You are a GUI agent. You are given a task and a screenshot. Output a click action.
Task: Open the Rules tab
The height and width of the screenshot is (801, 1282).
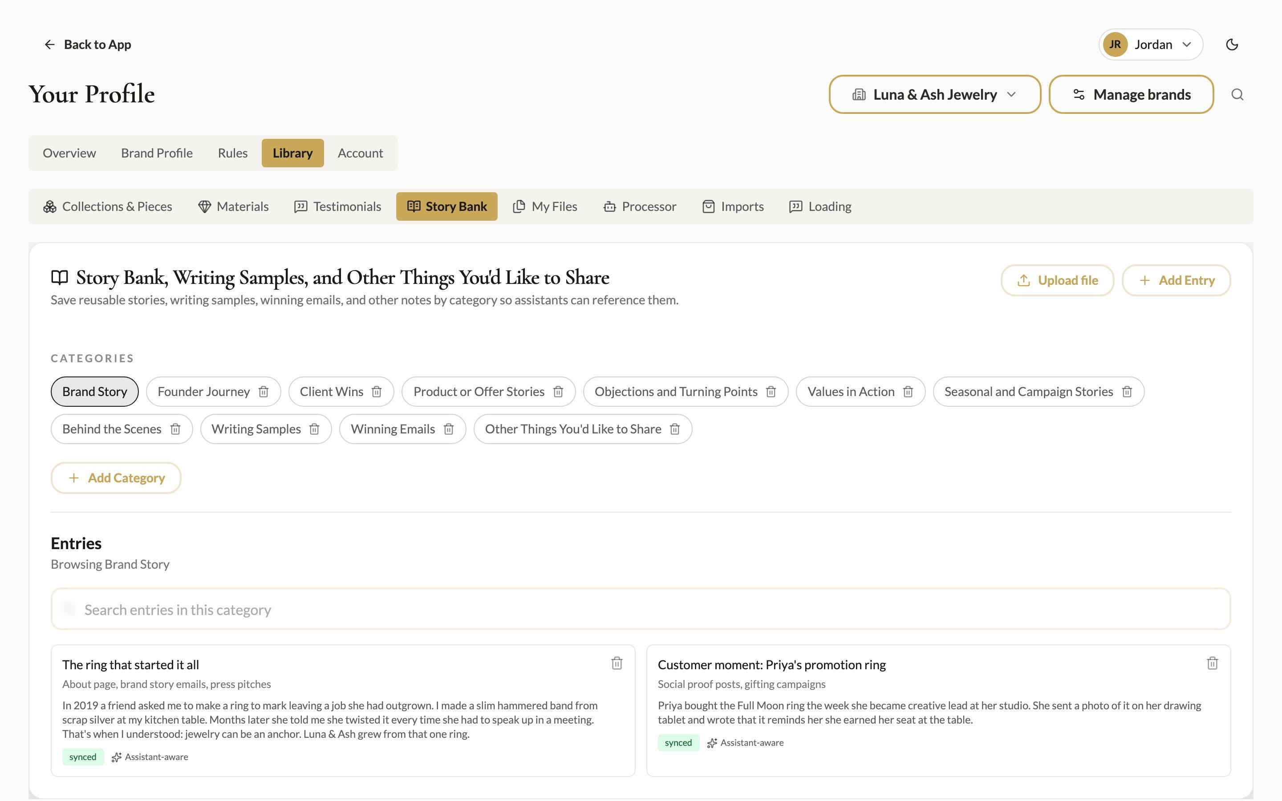pos(232,153)
